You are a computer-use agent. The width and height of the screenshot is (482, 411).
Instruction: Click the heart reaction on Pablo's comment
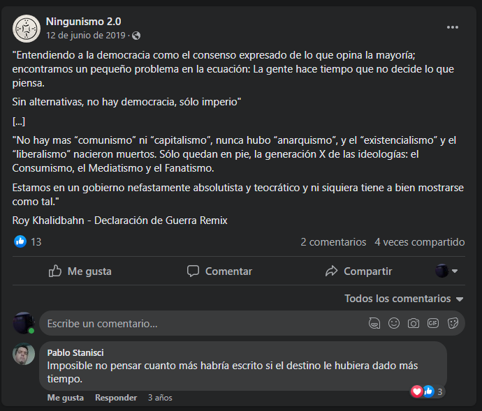pos(417,391)
